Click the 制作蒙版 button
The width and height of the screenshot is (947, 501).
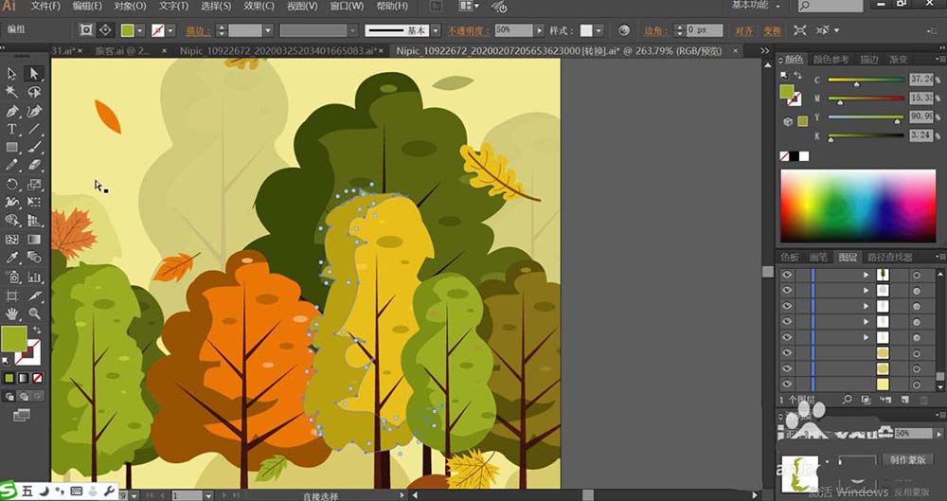click(x=909, y=459)
